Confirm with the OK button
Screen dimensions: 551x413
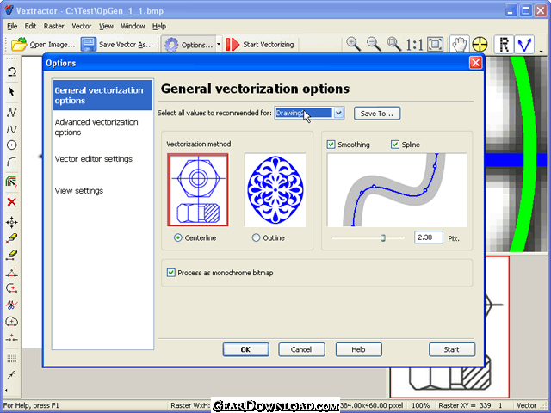pos(245,349)
